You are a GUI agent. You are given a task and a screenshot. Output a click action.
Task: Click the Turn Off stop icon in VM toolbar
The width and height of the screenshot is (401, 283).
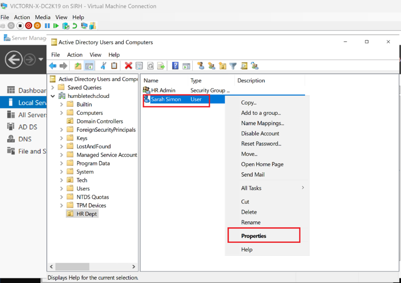click(x=20, y=25)
